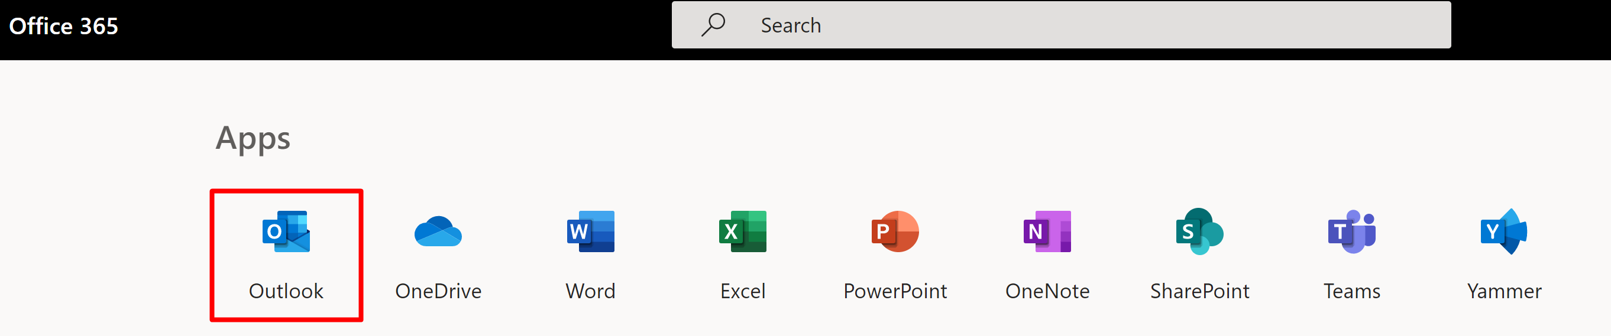This screenshot has width=1611, height=336.
Task: Click the Yammer label text
Action: pos(1504,291)
